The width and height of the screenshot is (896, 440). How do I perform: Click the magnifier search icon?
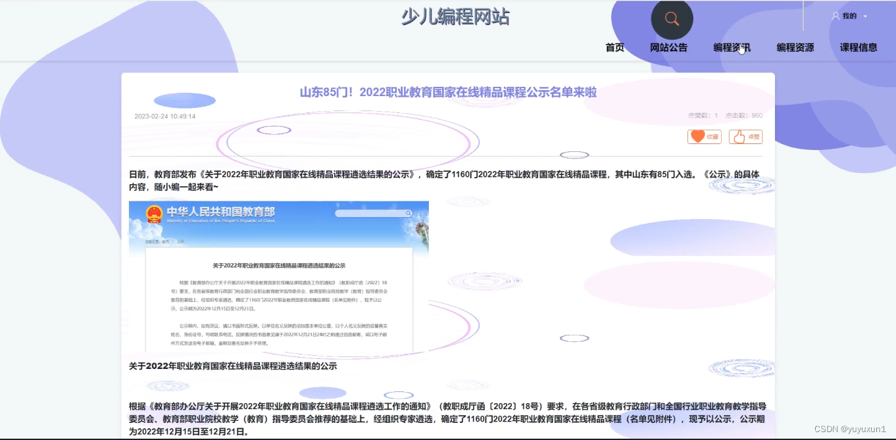click(672, 18)
